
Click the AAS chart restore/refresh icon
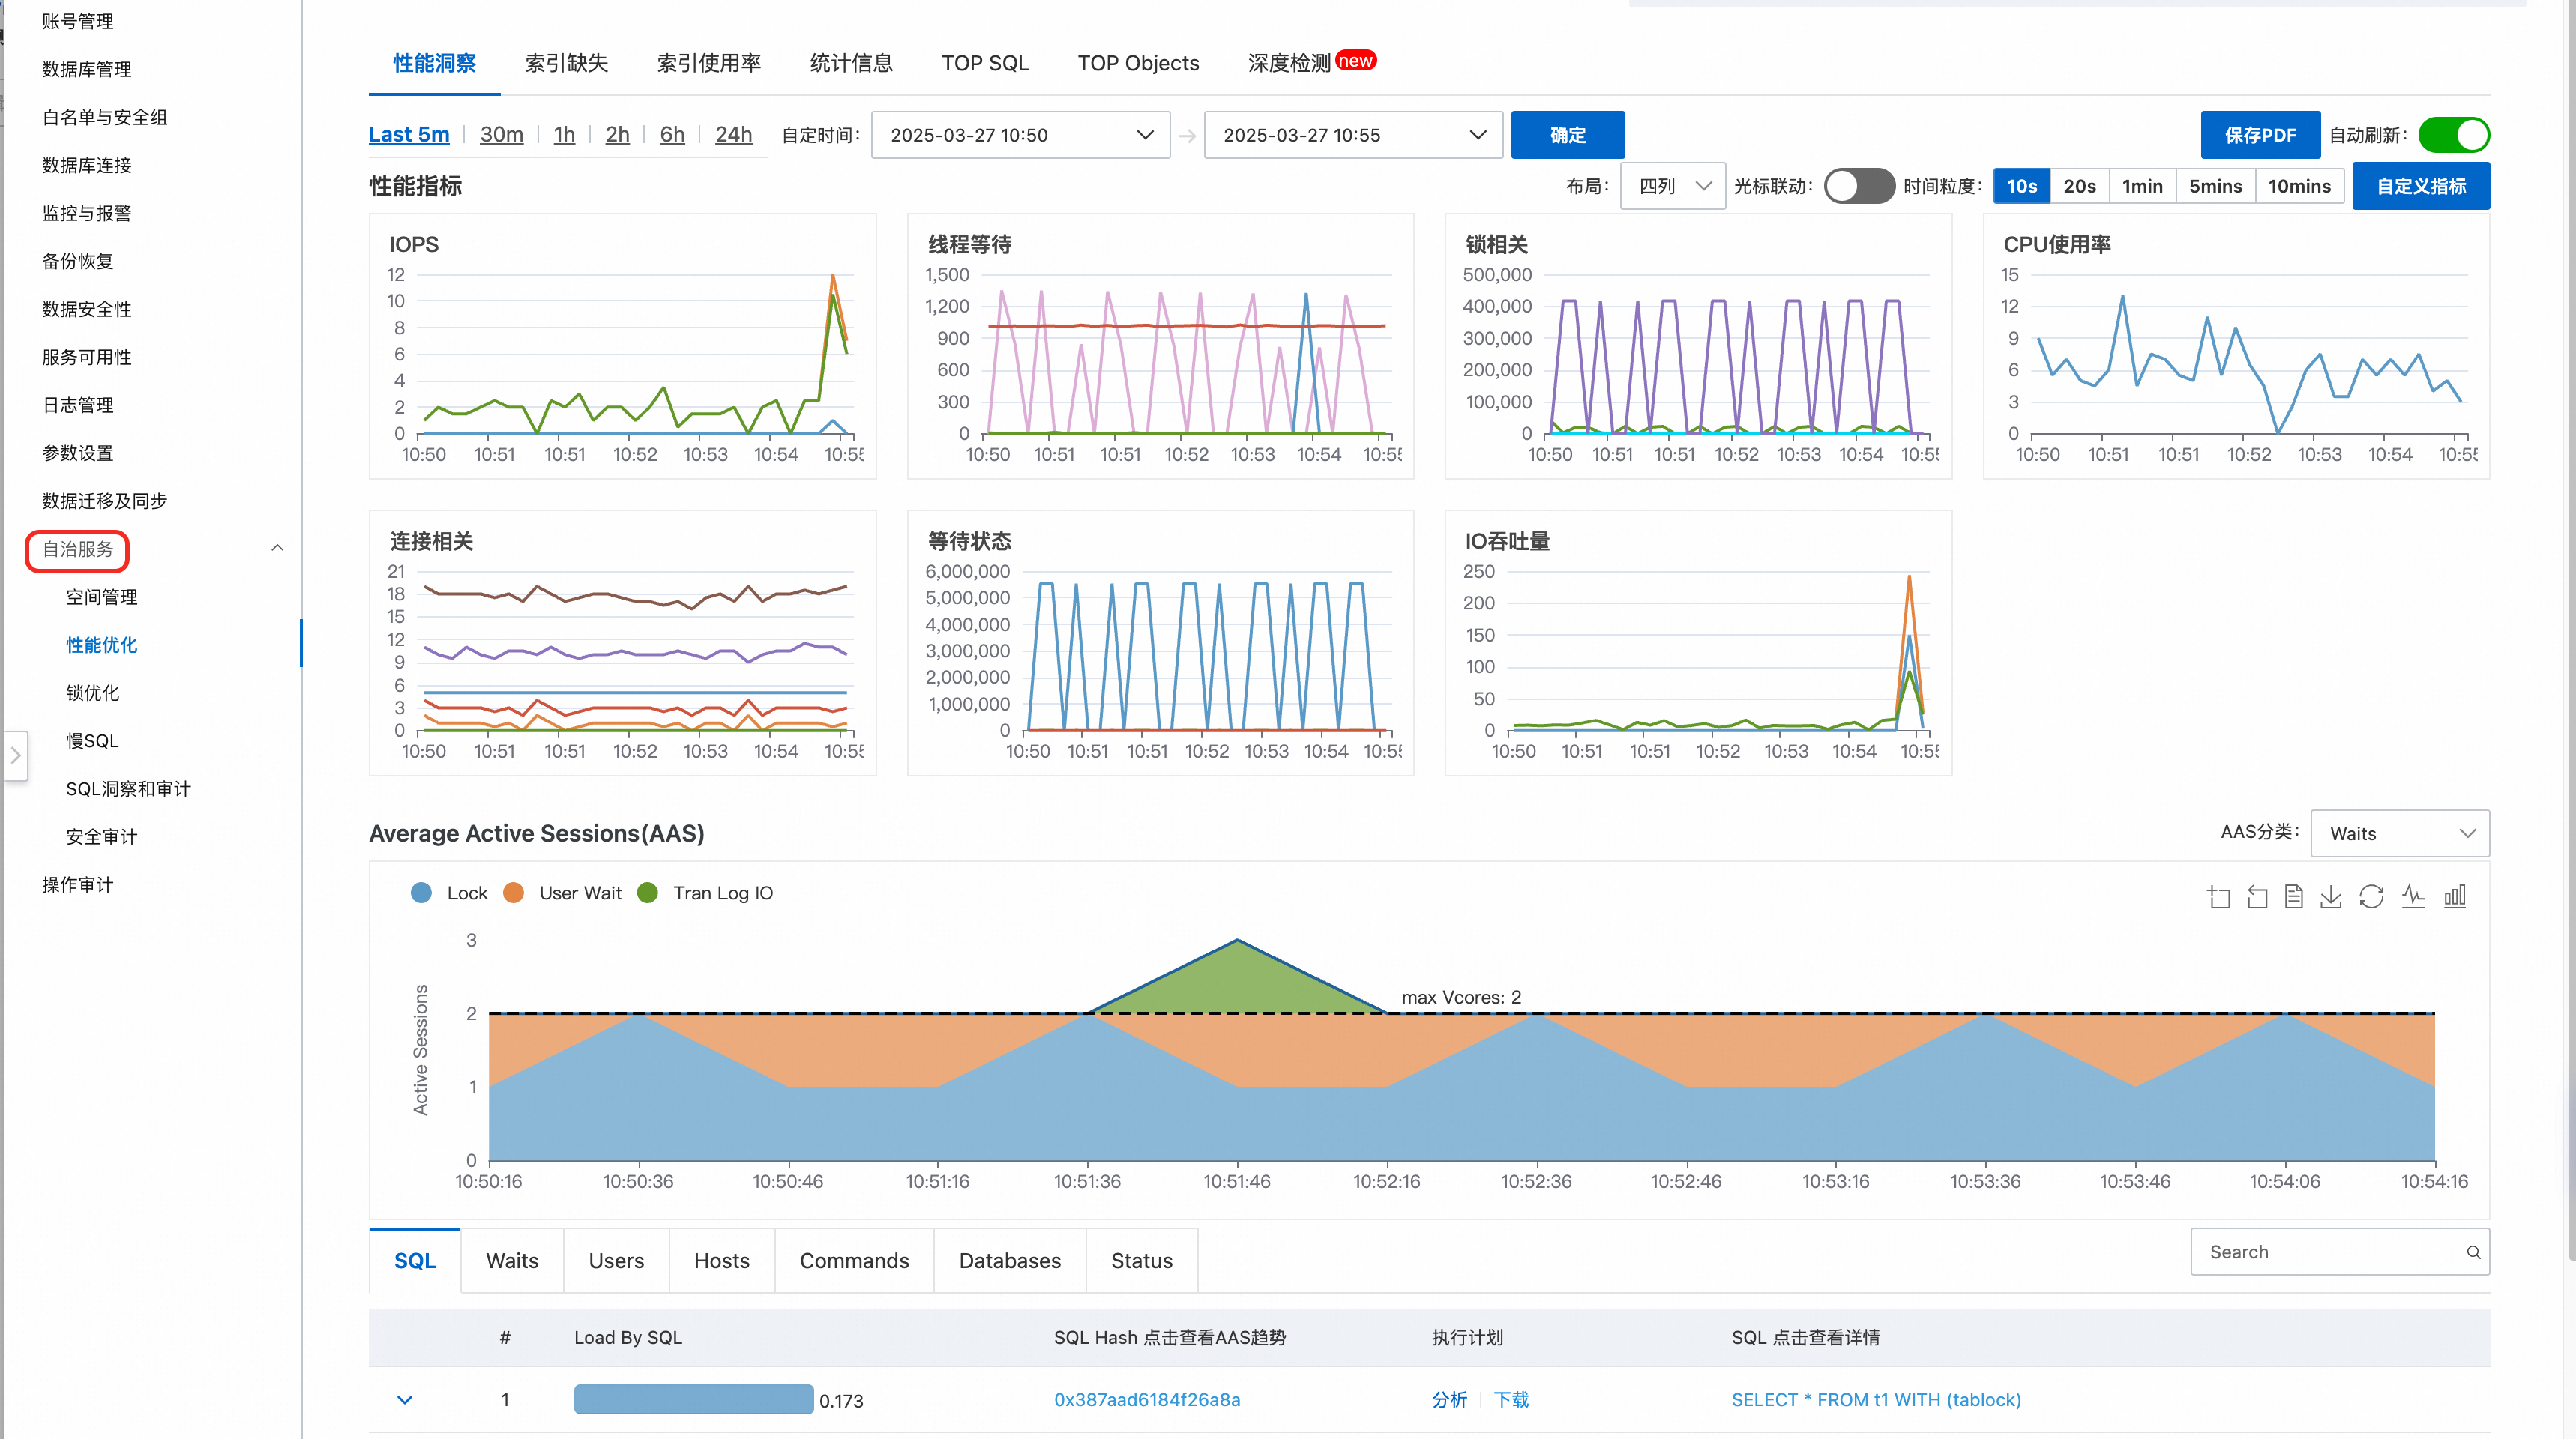(x=2371, y=897)
